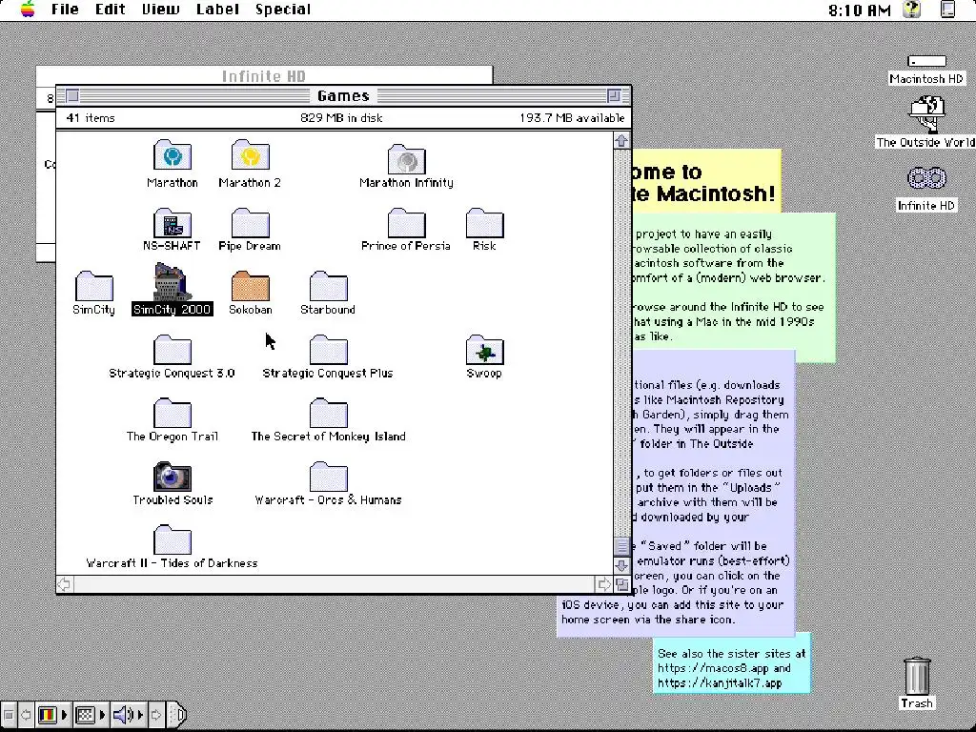
Task: Select the Infinite HD desktop drive icon
Action: [926, 178]
